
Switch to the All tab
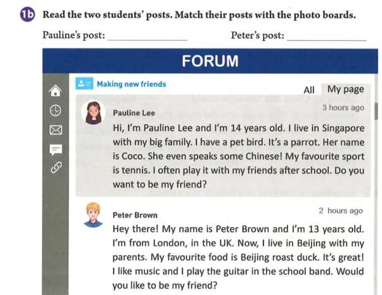[x=309, y=90]
